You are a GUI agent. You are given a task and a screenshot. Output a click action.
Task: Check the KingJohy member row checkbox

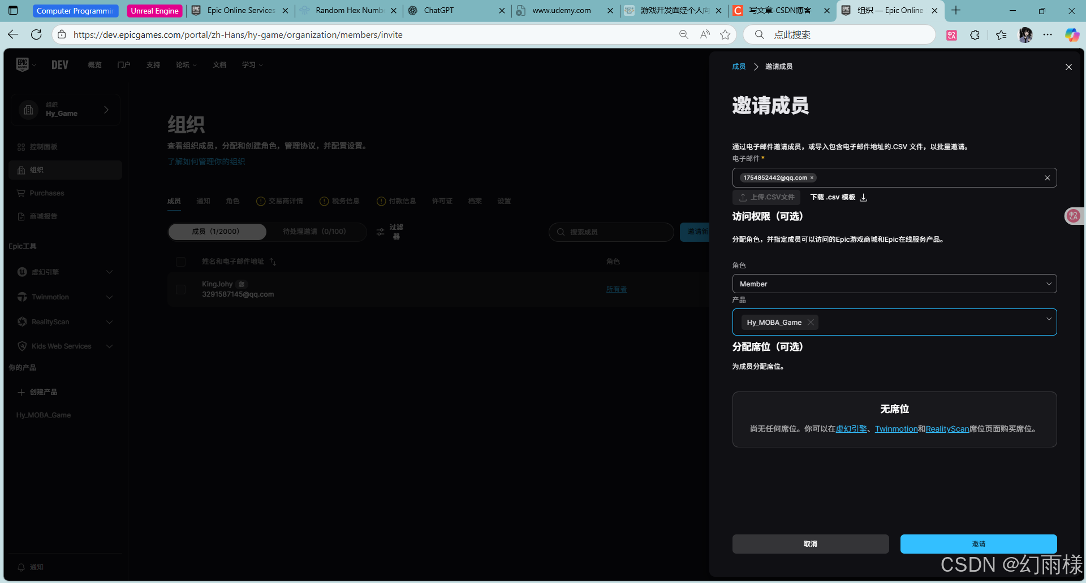pos(180,289)
